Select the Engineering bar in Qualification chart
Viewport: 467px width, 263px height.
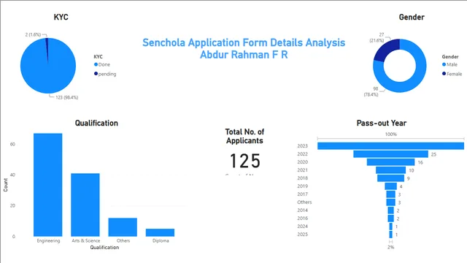(48, 185)
